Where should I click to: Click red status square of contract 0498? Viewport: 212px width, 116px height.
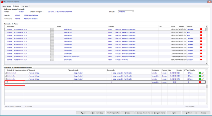pos(201,50)
